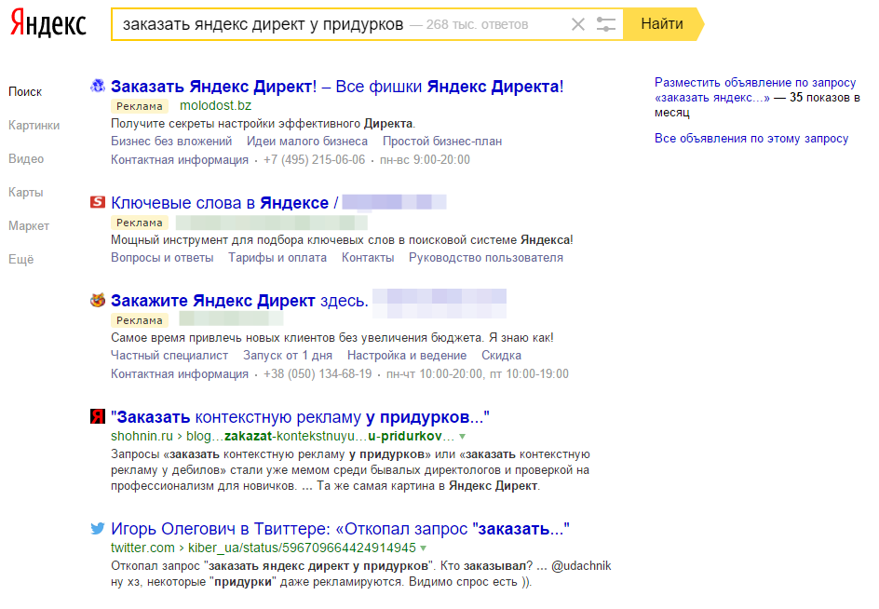The height and width of the screenshot is (609, 879).
Task: Click the red S favicon of keywords ad
Action: click(98, 202)
